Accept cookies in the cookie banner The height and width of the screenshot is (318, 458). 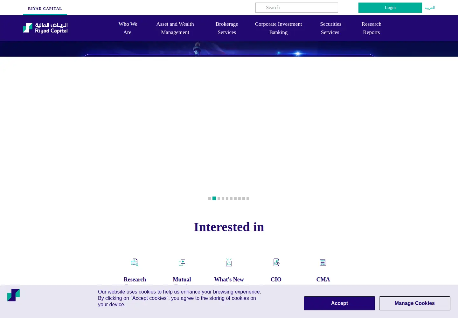click(339, 303)
